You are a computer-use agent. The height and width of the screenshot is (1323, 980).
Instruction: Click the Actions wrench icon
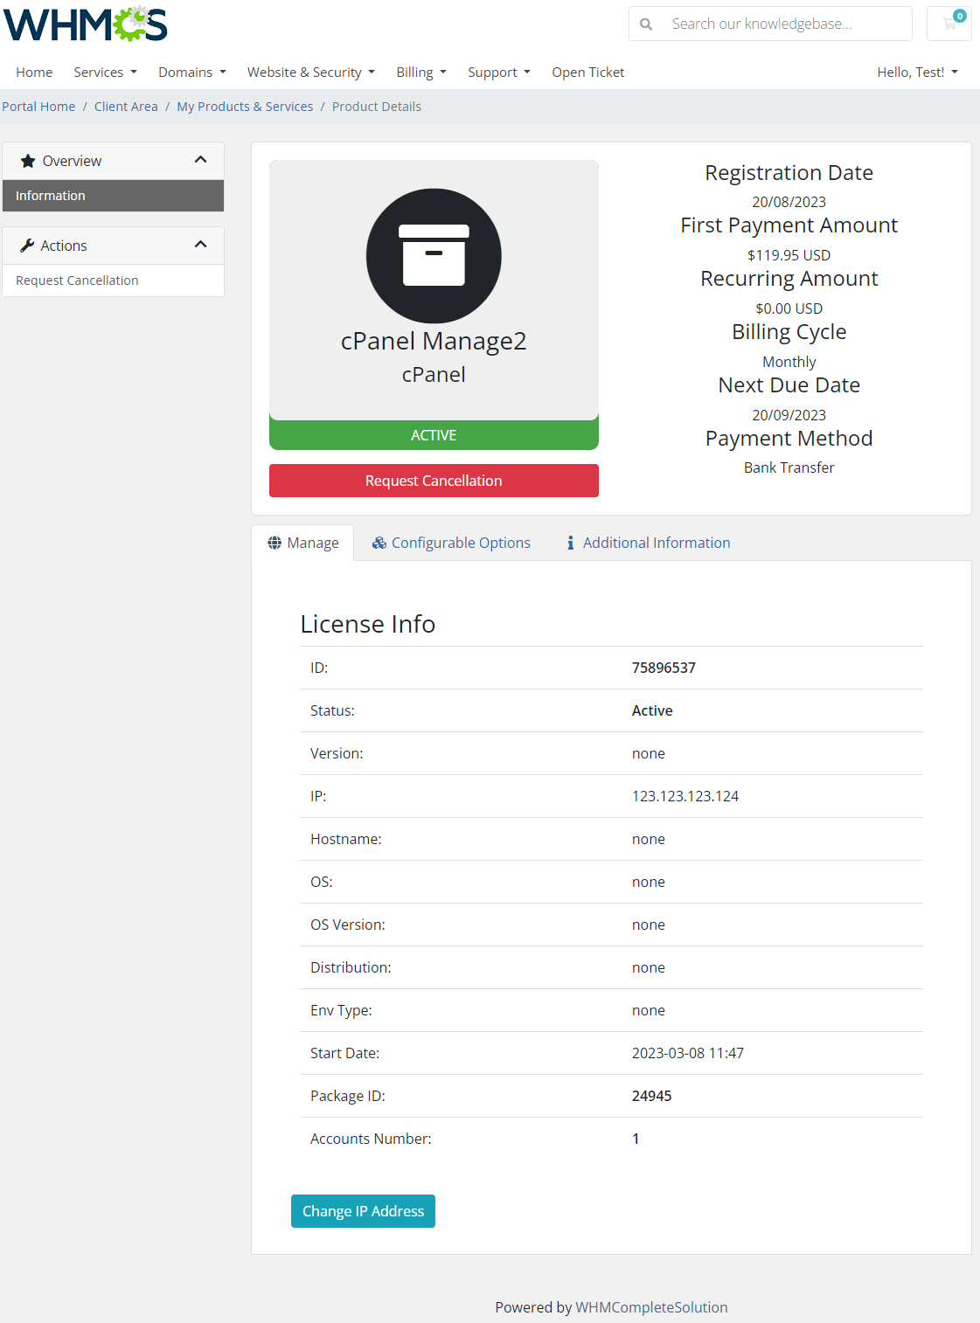pos(27,246)
